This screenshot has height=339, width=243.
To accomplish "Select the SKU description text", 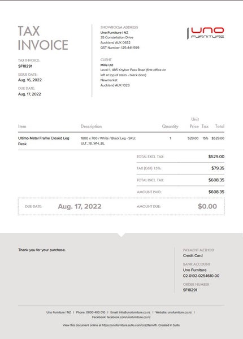I will pyautogui.click(x=108, y=141).
